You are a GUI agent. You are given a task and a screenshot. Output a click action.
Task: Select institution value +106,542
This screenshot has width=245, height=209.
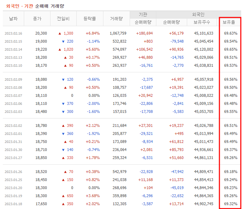pyautogui.click(x=144, y=50)
